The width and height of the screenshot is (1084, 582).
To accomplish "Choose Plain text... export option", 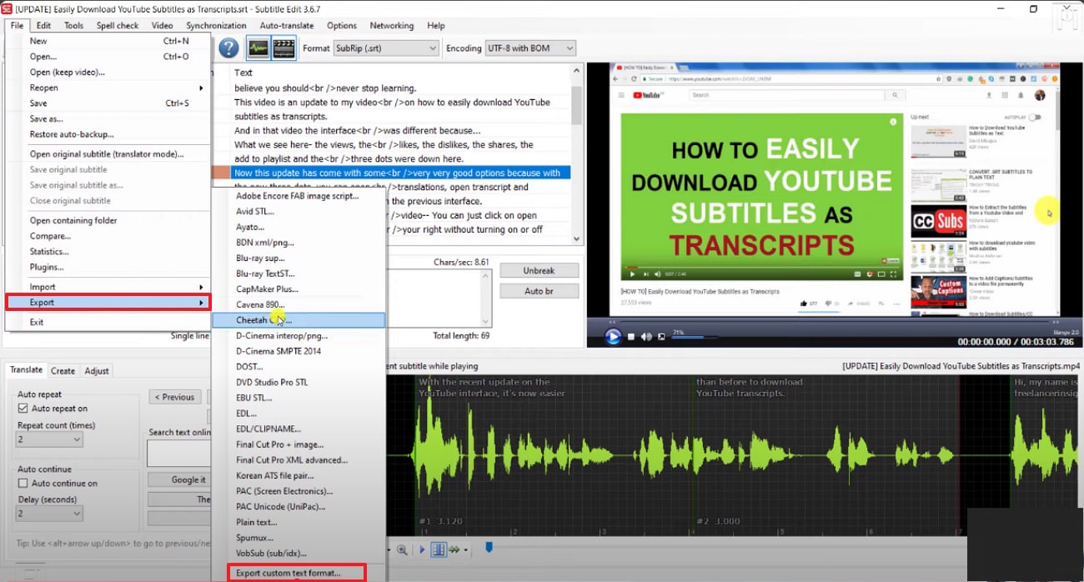I will 299,522.
